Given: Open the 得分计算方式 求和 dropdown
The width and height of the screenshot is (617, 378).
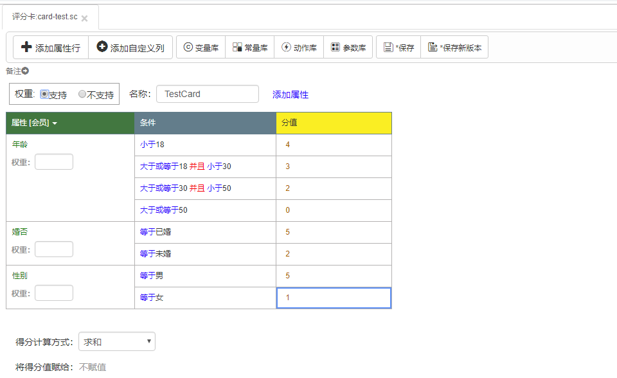Looking at the screenshot, I should coord(117,341).
